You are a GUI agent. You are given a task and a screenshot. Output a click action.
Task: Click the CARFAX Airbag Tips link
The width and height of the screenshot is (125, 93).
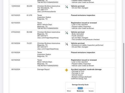tap(79, 79)
